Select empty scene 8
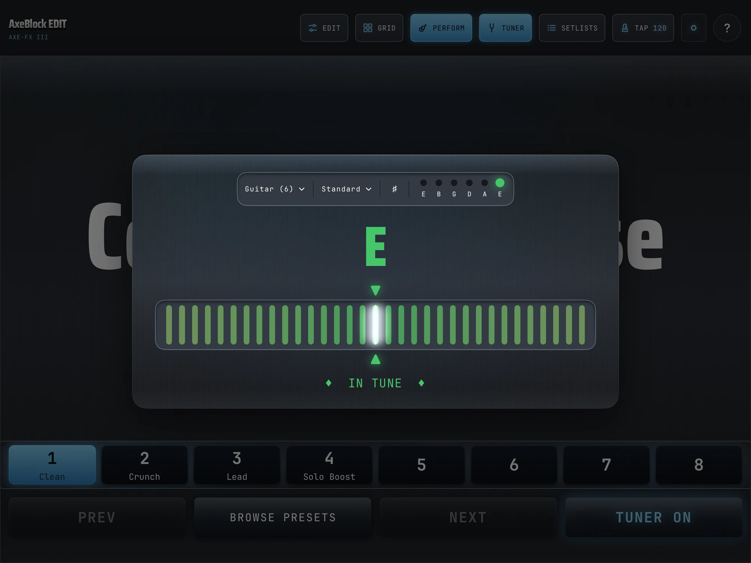 pos(699,465)
